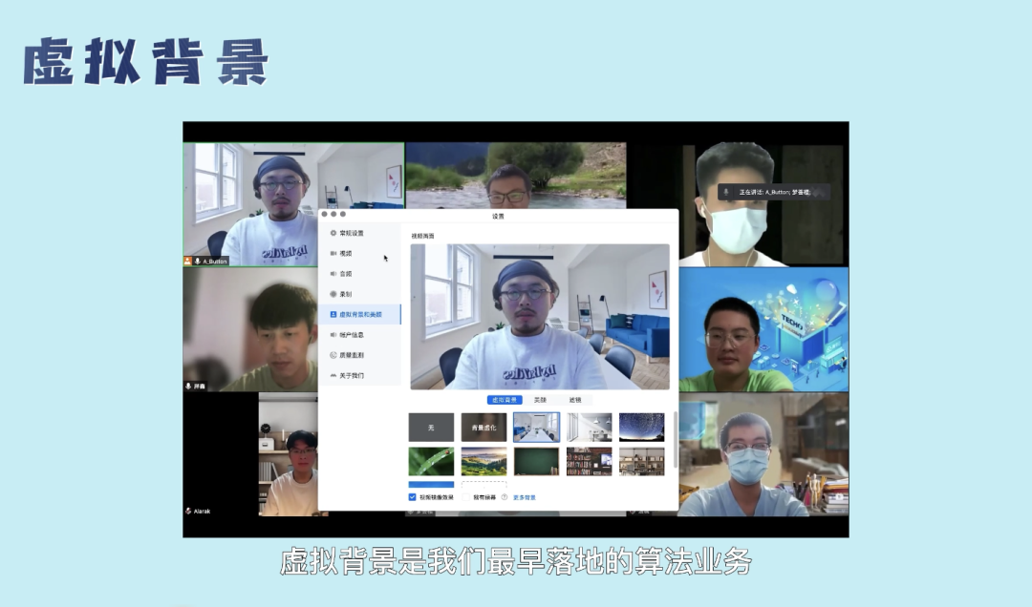Choose the green chalkboard background
This screenshot has height=607, width=1032.
pyautogui.click(x=536, y=462)
